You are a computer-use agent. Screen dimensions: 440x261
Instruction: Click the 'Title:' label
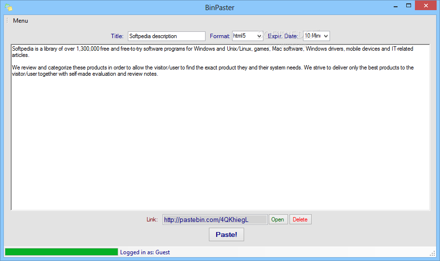(117, 36)
